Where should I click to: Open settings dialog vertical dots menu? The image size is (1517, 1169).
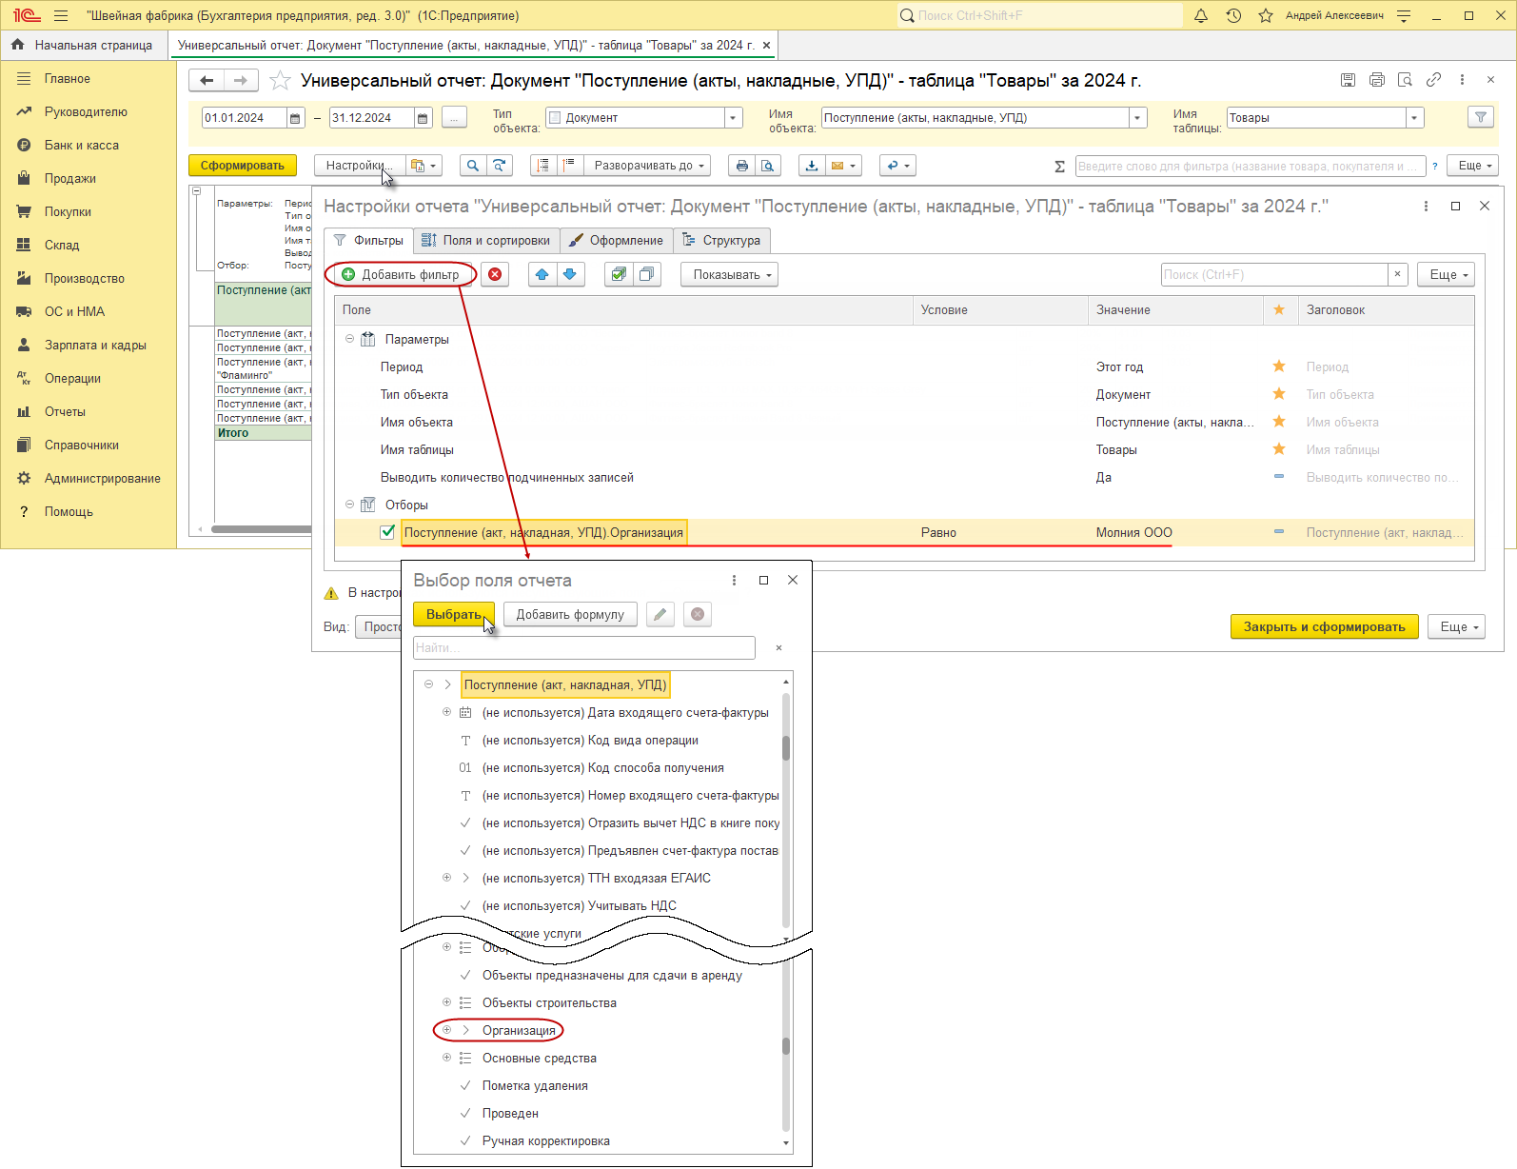[x=1425, y=206]
